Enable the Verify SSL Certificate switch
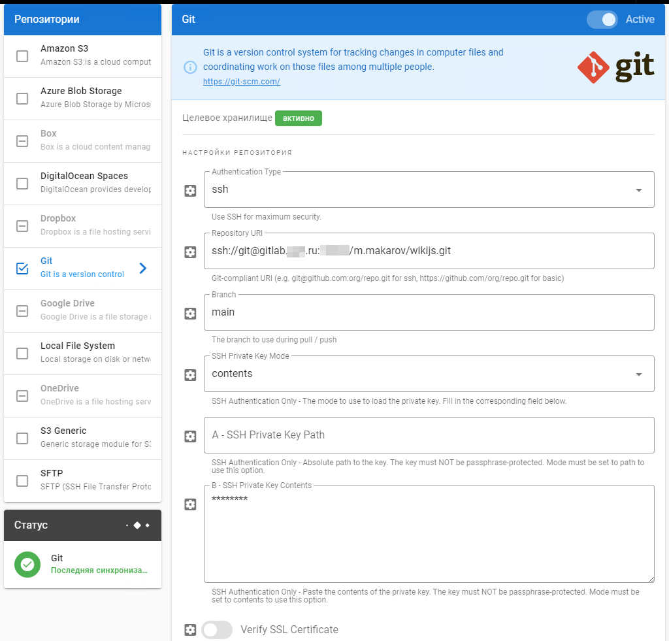Screen dimensions: 669x641 point(217,629)
